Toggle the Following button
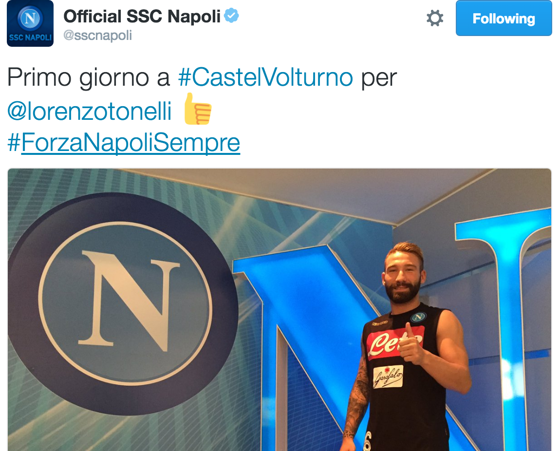Viewport: 560px width, 451px height. click(504, 18)
